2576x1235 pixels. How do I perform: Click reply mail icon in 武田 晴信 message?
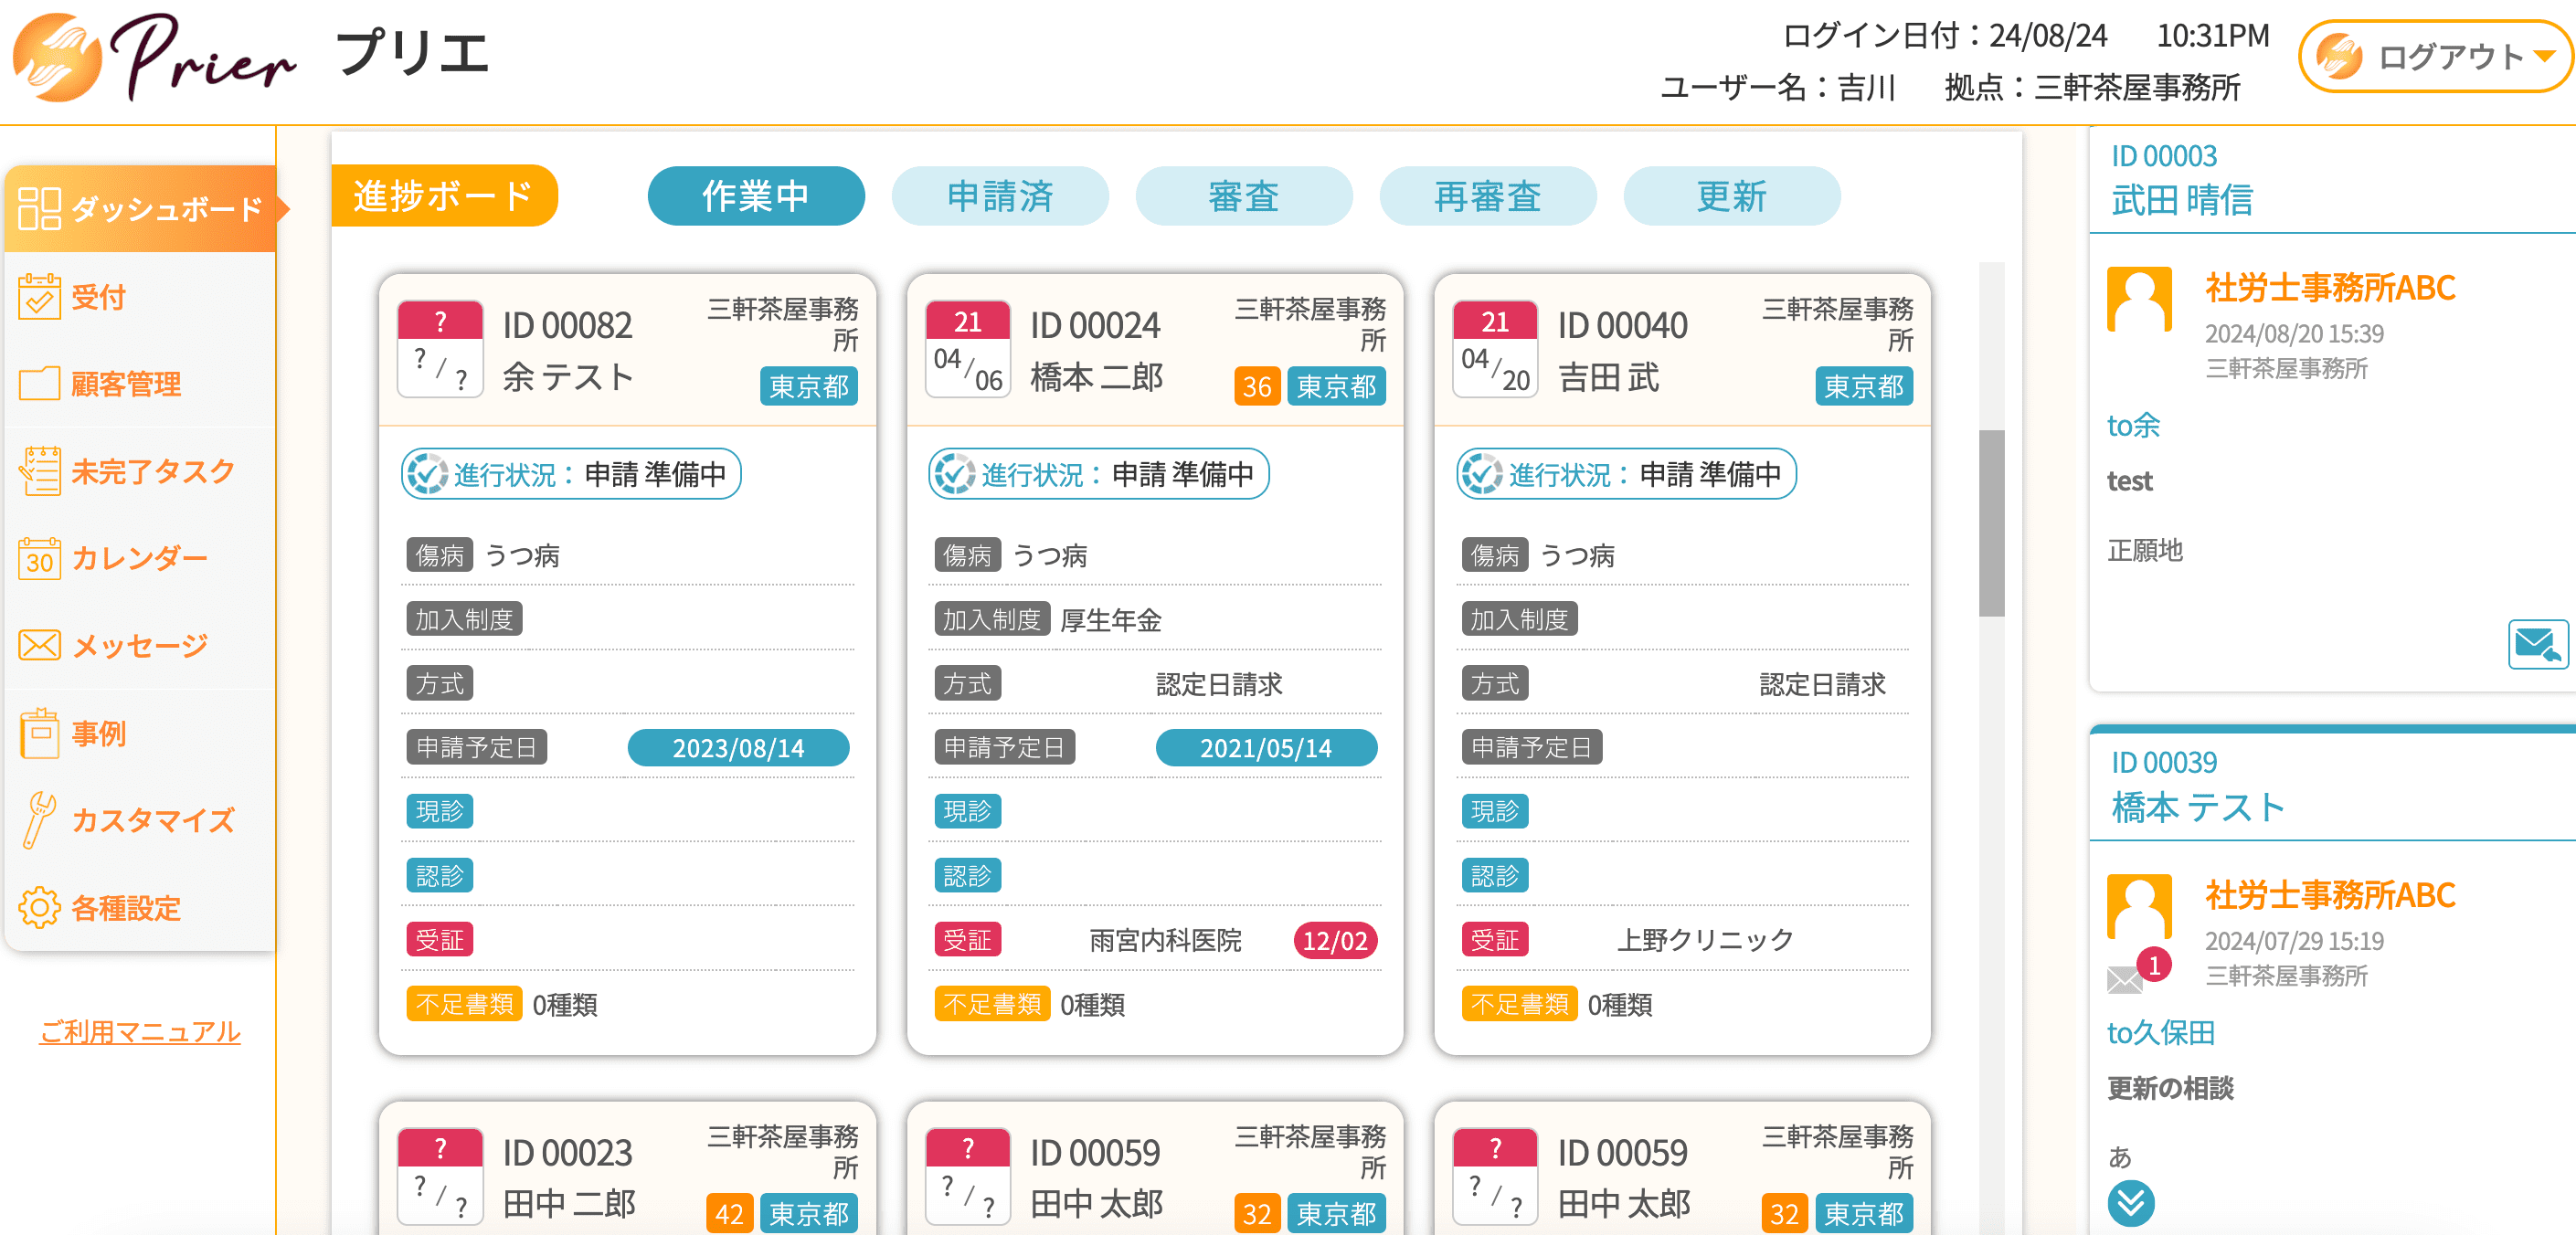[2538, 644]
